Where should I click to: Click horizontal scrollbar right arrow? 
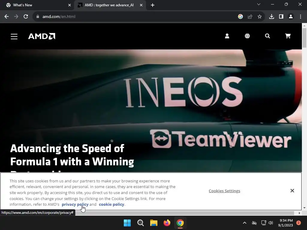pos(300,213)
